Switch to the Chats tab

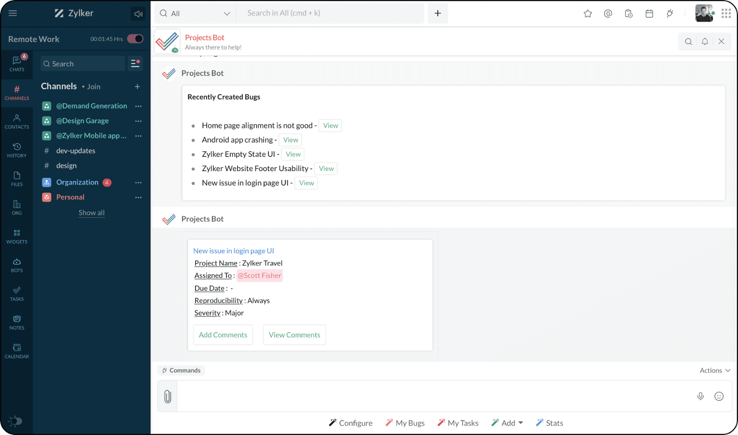[17, 63]
